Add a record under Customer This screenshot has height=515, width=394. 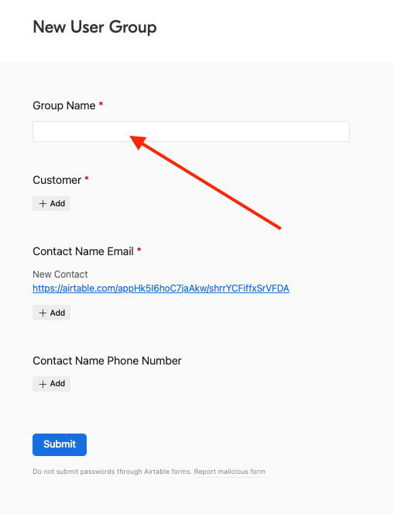coord(51,204)
